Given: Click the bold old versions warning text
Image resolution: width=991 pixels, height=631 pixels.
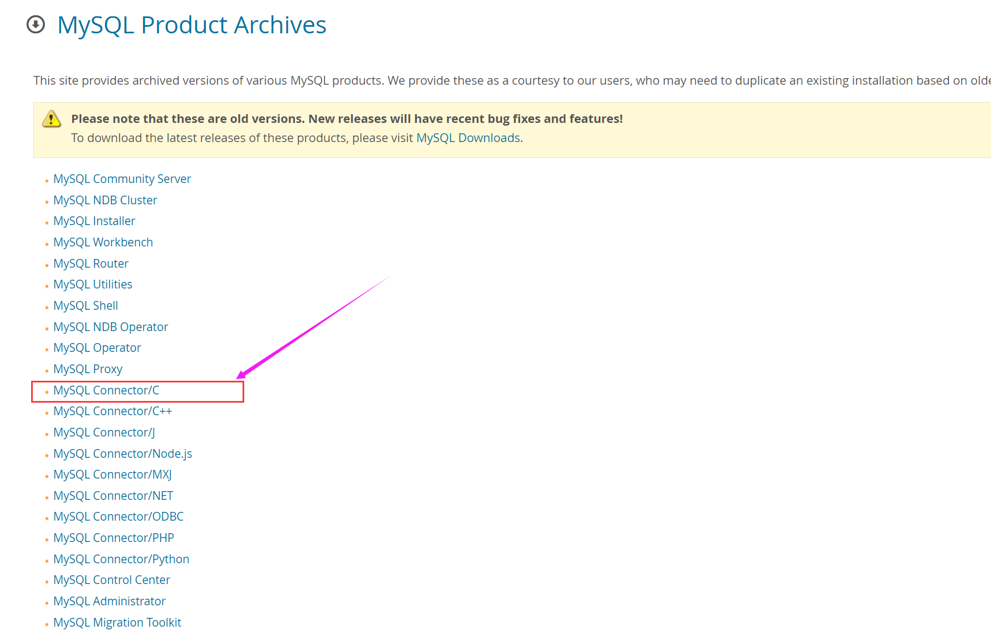Looking at the screenshot, I should click(347, 119).
